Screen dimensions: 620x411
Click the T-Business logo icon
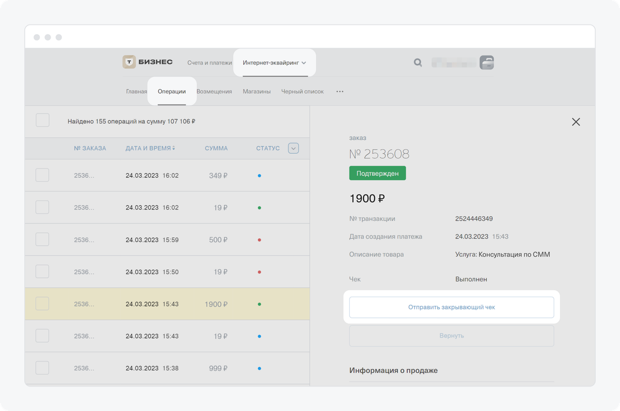pyautogui.click(x=129, y=62)
